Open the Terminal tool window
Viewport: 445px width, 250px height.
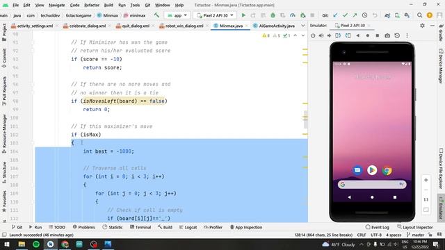point(140,227)
